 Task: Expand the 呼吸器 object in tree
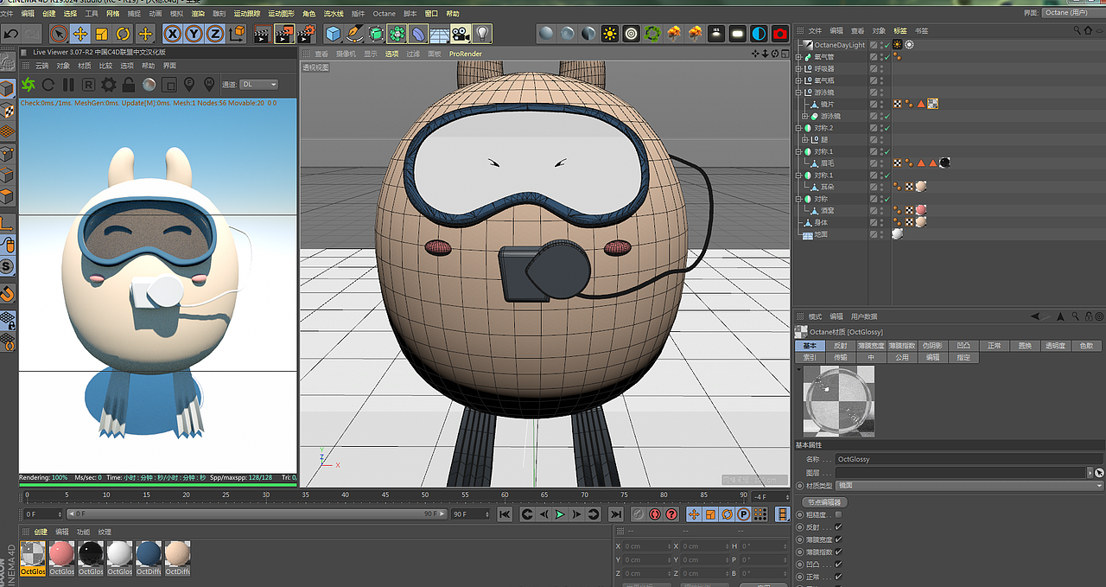pyautogui.click(x=798, y=68)
